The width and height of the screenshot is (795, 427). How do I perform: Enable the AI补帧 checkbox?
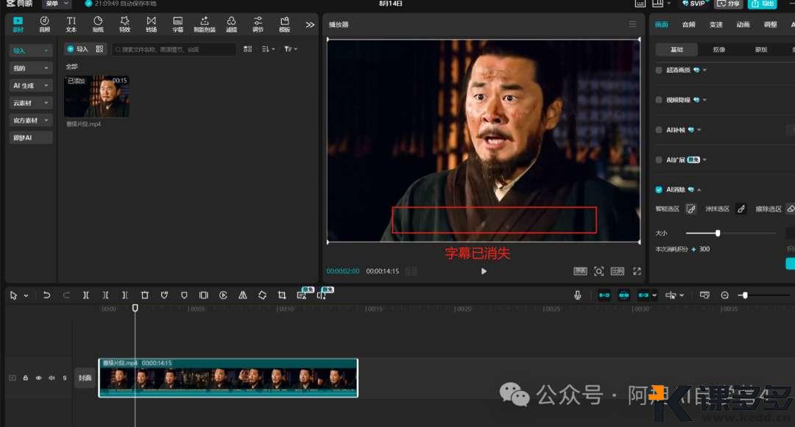[659, 130]
